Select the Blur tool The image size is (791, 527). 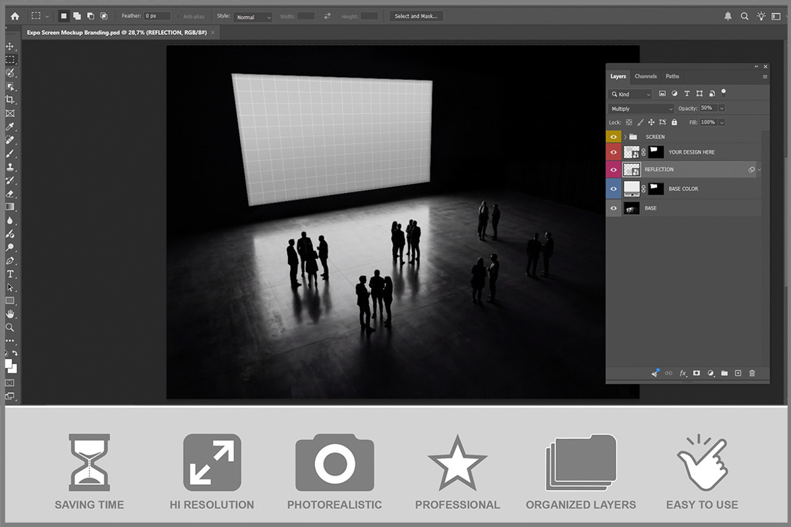(x=10, y=220)
